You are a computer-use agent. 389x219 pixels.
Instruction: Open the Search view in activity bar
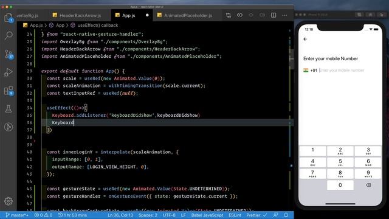9,36
